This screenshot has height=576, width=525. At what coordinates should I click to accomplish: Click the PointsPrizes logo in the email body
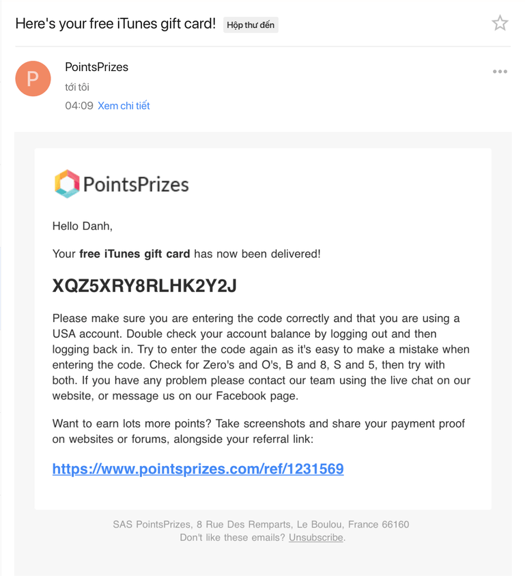pos(121,184)
